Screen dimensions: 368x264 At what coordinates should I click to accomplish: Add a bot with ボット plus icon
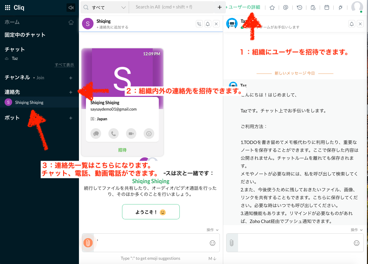pos(71,118)
